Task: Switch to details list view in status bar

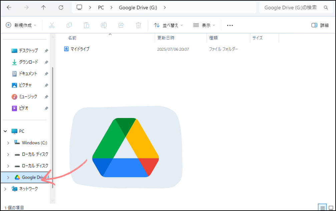Action: [322, 208]
